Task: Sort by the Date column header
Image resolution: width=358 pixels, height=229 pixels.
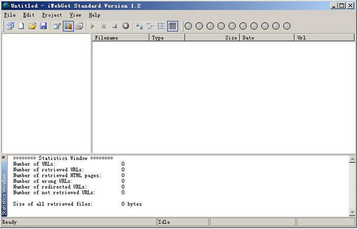Action: click(267, 38)
